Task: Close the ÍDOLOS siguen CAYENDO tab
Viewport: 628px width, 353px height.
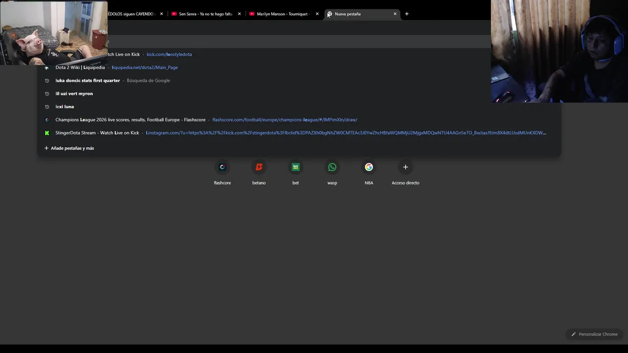Action: tap(161, 14)
